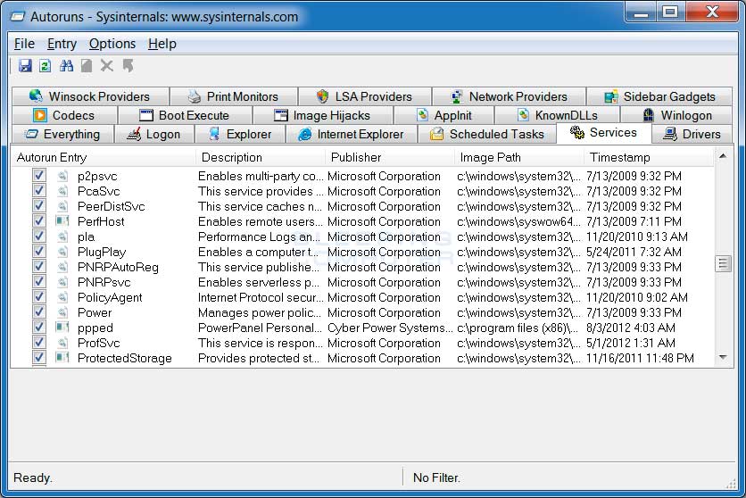Click the Properties toolbar icon
The image size is (746, 498).
pyautogui.click(x=87, y=66)
